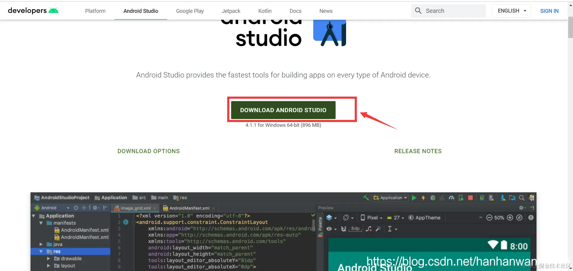Expand the java folder arrow
The image size is (573, 271).
[x=41, y=244]
